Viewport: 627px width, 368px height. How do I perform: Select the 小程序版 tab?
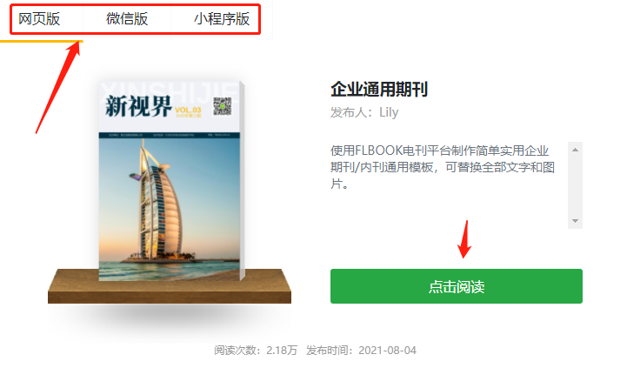click(x=222, y=19)
